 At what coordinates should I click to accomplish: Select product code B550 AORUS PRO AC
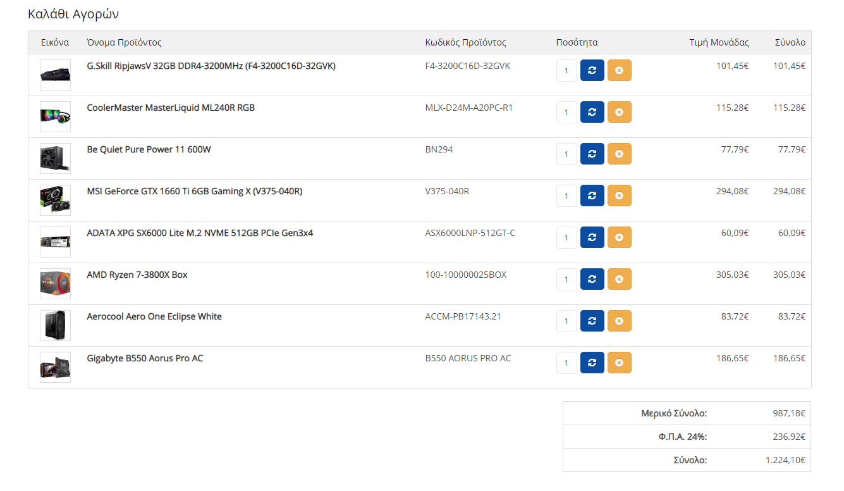pyautogui.click(x=468, y=358)
